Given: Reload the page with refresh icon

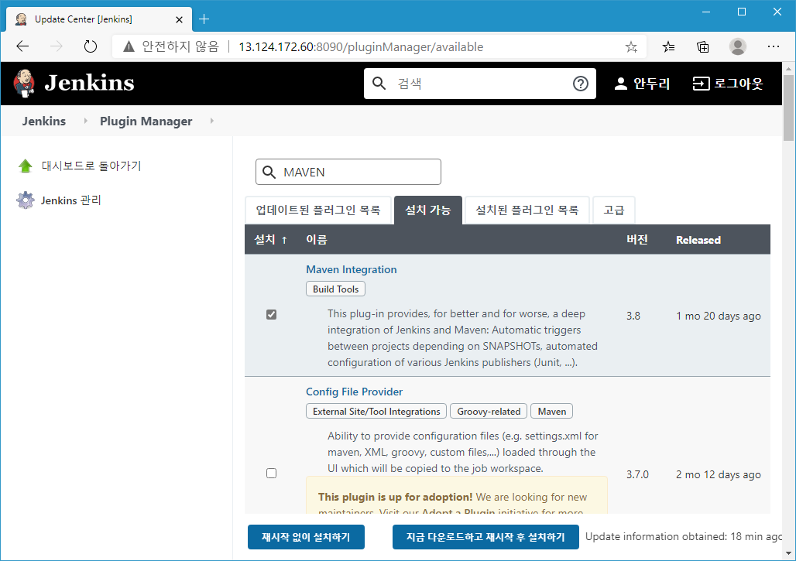Looking at the screenshot, I should 91,46.
